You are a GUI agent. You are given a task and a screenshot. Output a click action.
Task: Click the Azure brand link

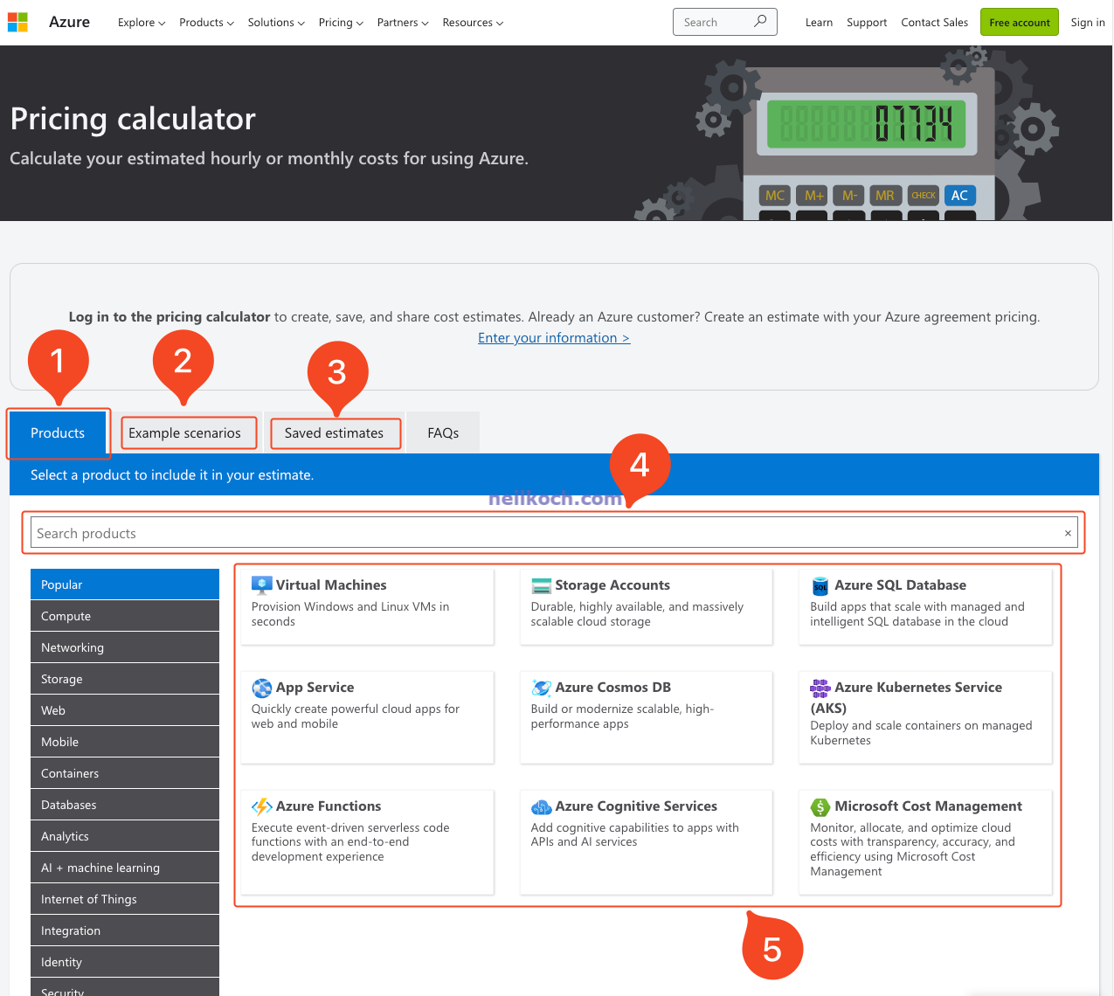pos(69,22)
